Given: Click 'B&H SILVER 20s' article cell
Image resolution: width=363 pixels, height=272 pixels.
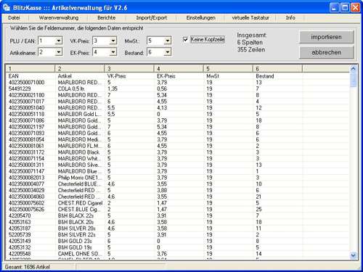Looking at the screenshot, I should click(77, 228).
